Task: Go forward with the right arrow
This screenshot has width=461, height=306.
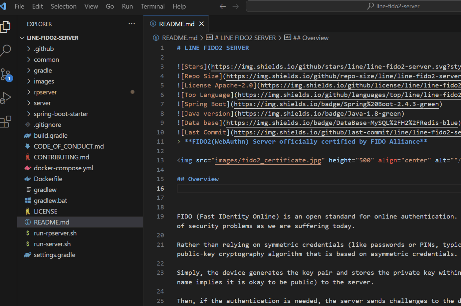Action: point(235,7)
